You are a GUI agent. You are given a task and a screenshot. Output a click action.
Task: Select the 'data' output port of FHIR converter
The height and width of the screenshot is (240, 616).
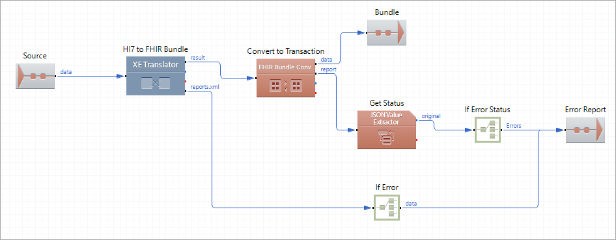point(327,60)
